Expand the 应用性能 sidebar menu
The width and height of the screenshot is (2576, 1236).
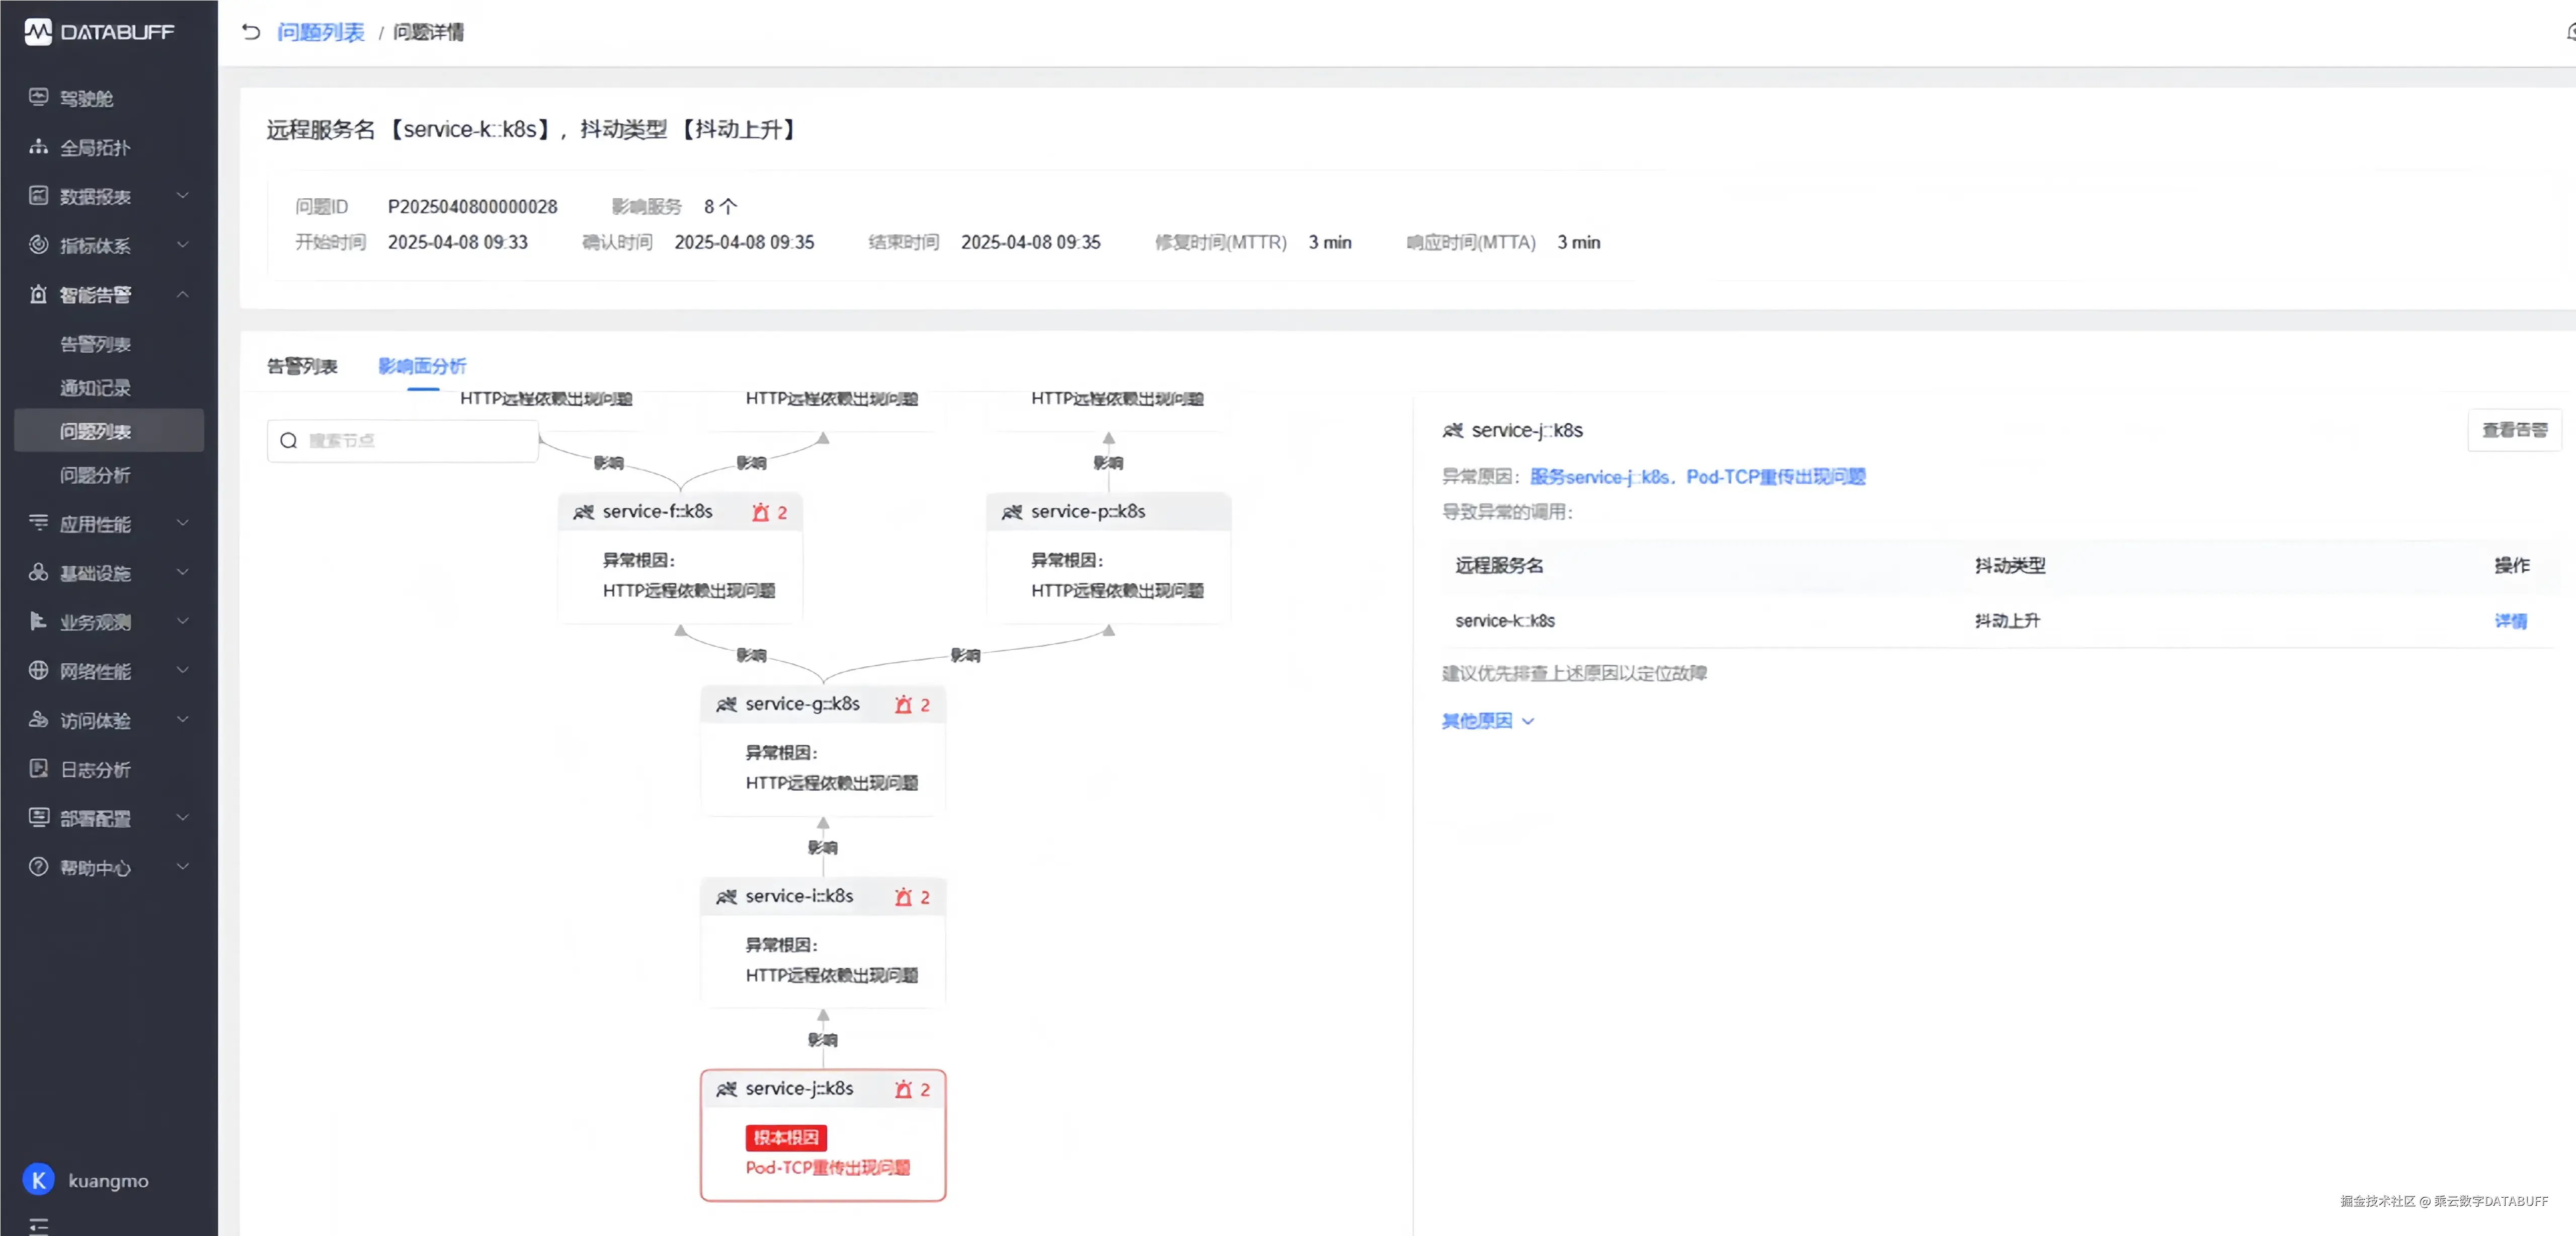pyautogui.click(x=183, y=523)
